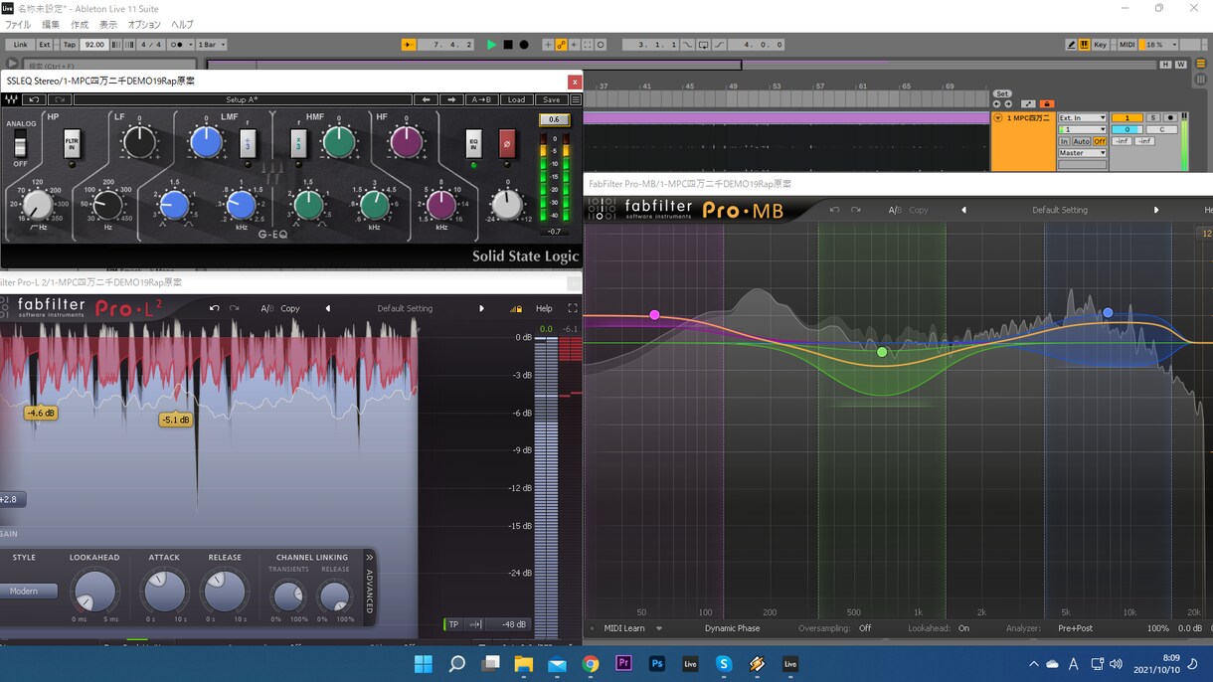Click the Waves logo in SSLEQ
The height and width of the screenshot is (682, 1213).
click(11, 99)
